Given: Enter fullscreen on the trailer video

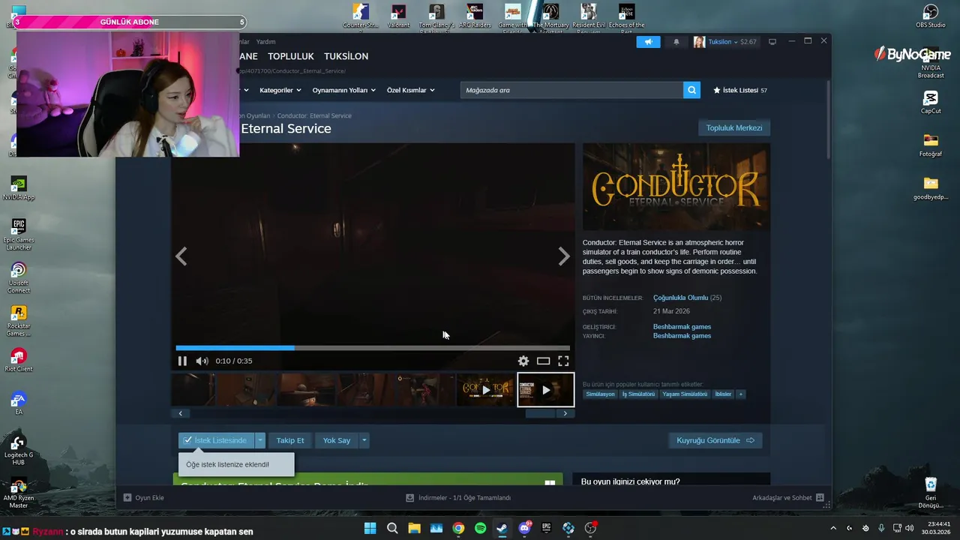Looking at the screenshot, I should pos(563,361).
